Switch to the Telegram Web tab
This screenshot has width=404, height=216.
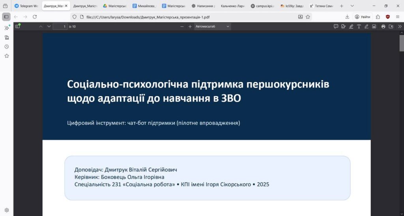26,6
